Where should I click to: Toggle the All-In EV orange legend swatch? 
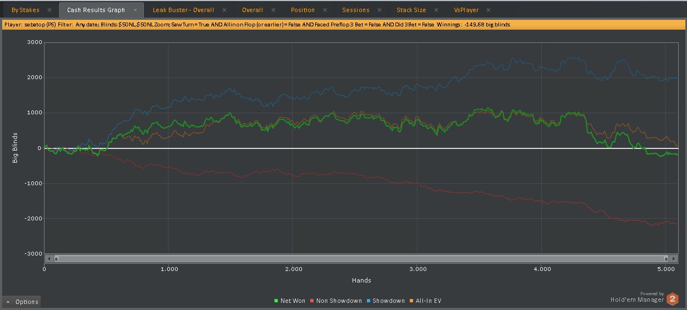click(x=411, y=301)
